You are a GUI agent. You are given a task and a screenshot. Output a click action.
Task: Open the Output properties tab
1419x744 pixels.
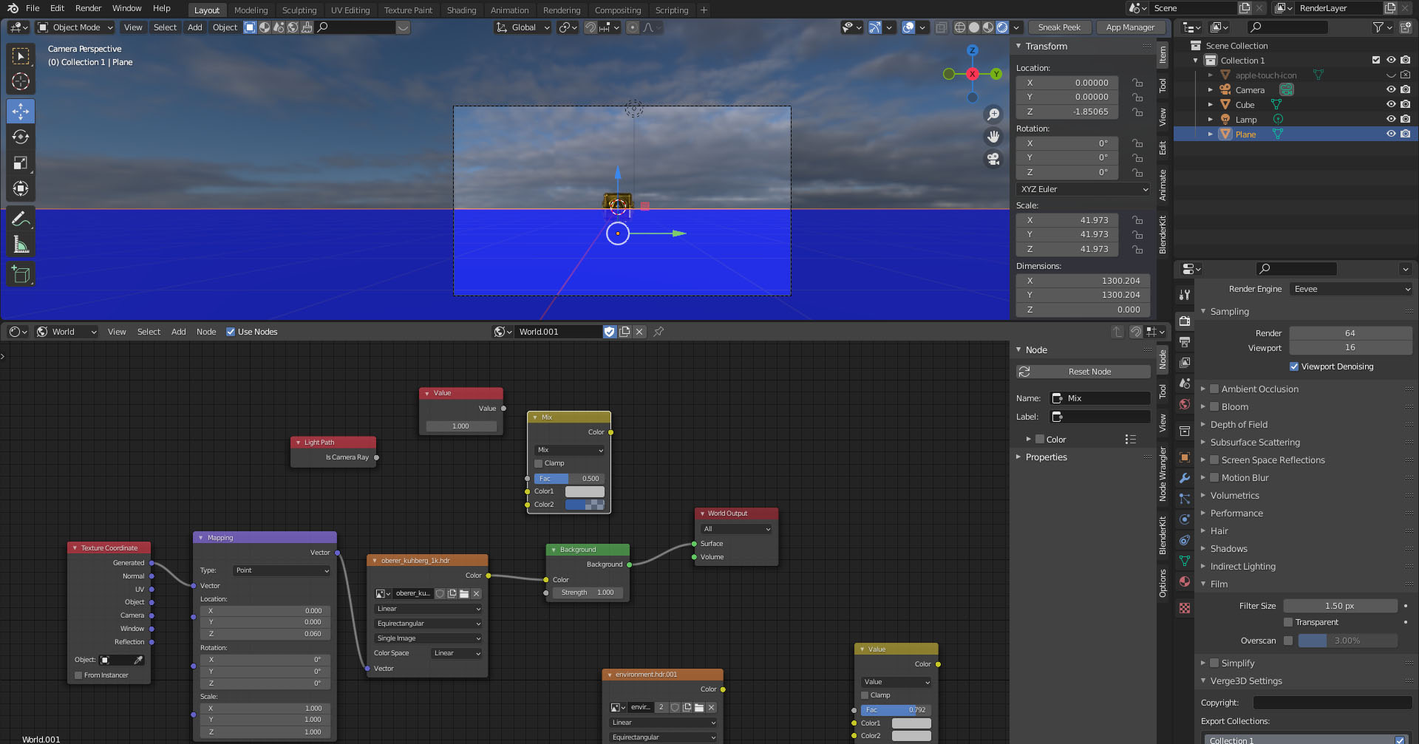tap(1185, 342)
